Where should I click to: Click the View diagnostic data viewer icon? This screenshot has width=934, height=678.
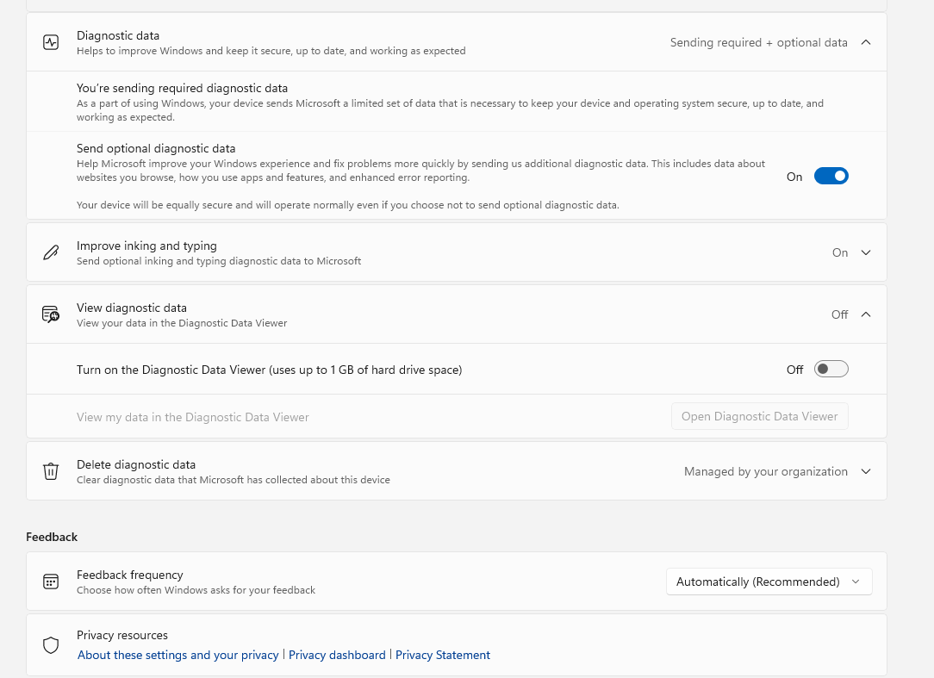tap(51, 314)
